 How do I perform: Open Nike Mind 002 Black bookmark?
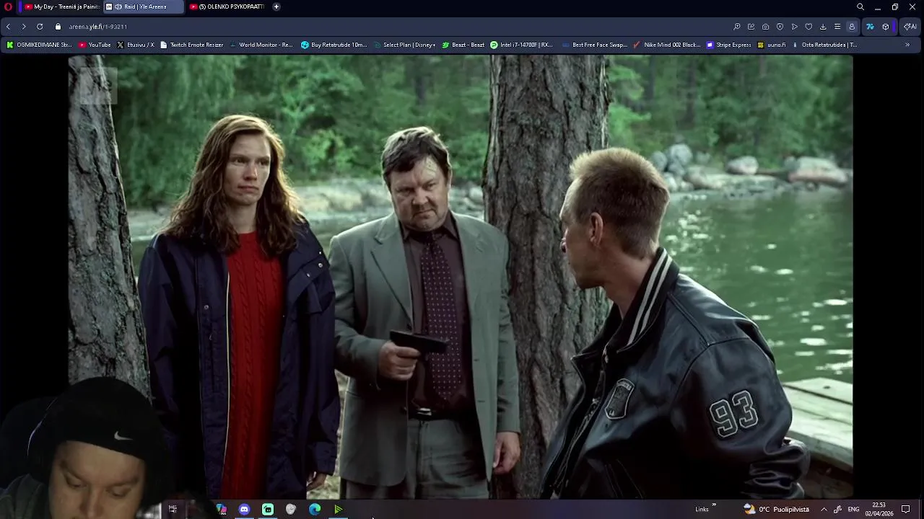pos(666,45)
